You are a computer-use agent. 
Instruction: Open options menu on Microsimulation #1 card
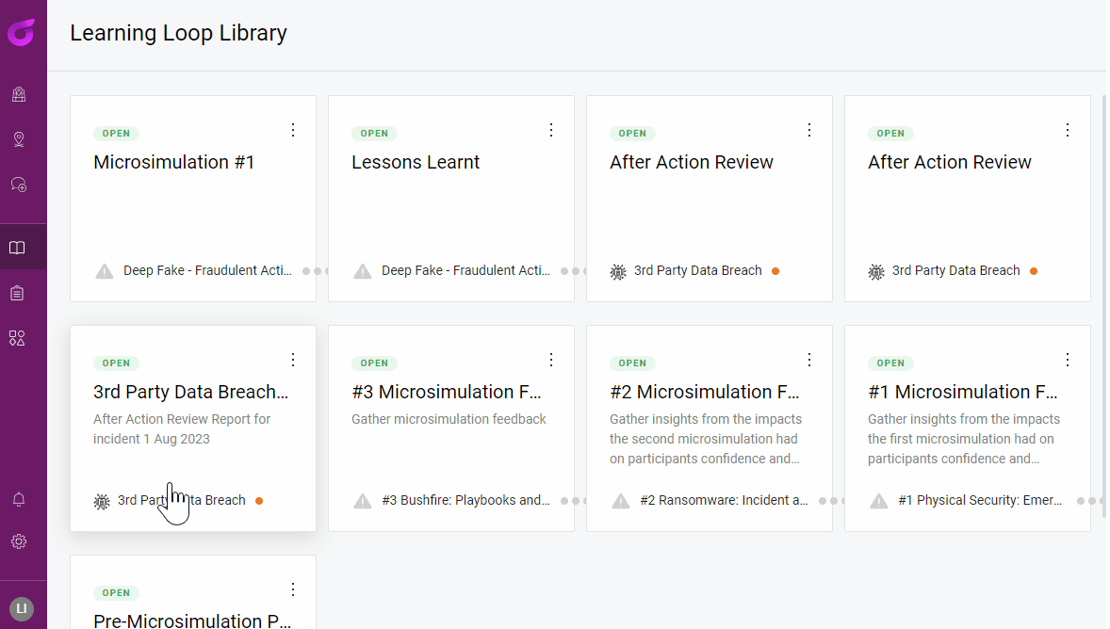click(293, 130)
